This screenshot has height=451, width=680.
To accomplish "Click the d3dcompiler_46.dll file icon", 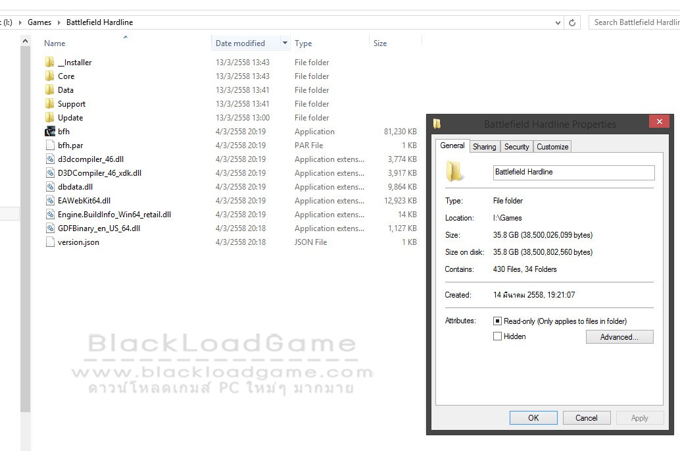I will click(50, 159).
